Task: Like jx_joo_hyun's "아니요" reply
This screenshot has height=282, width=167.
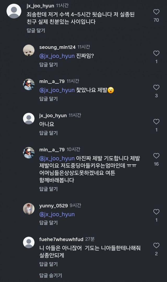Action: pos(156,122)
